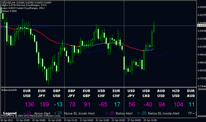Select the EUR USD pair heading
This screenshot has height=122, width=206.
coord(27,93)
